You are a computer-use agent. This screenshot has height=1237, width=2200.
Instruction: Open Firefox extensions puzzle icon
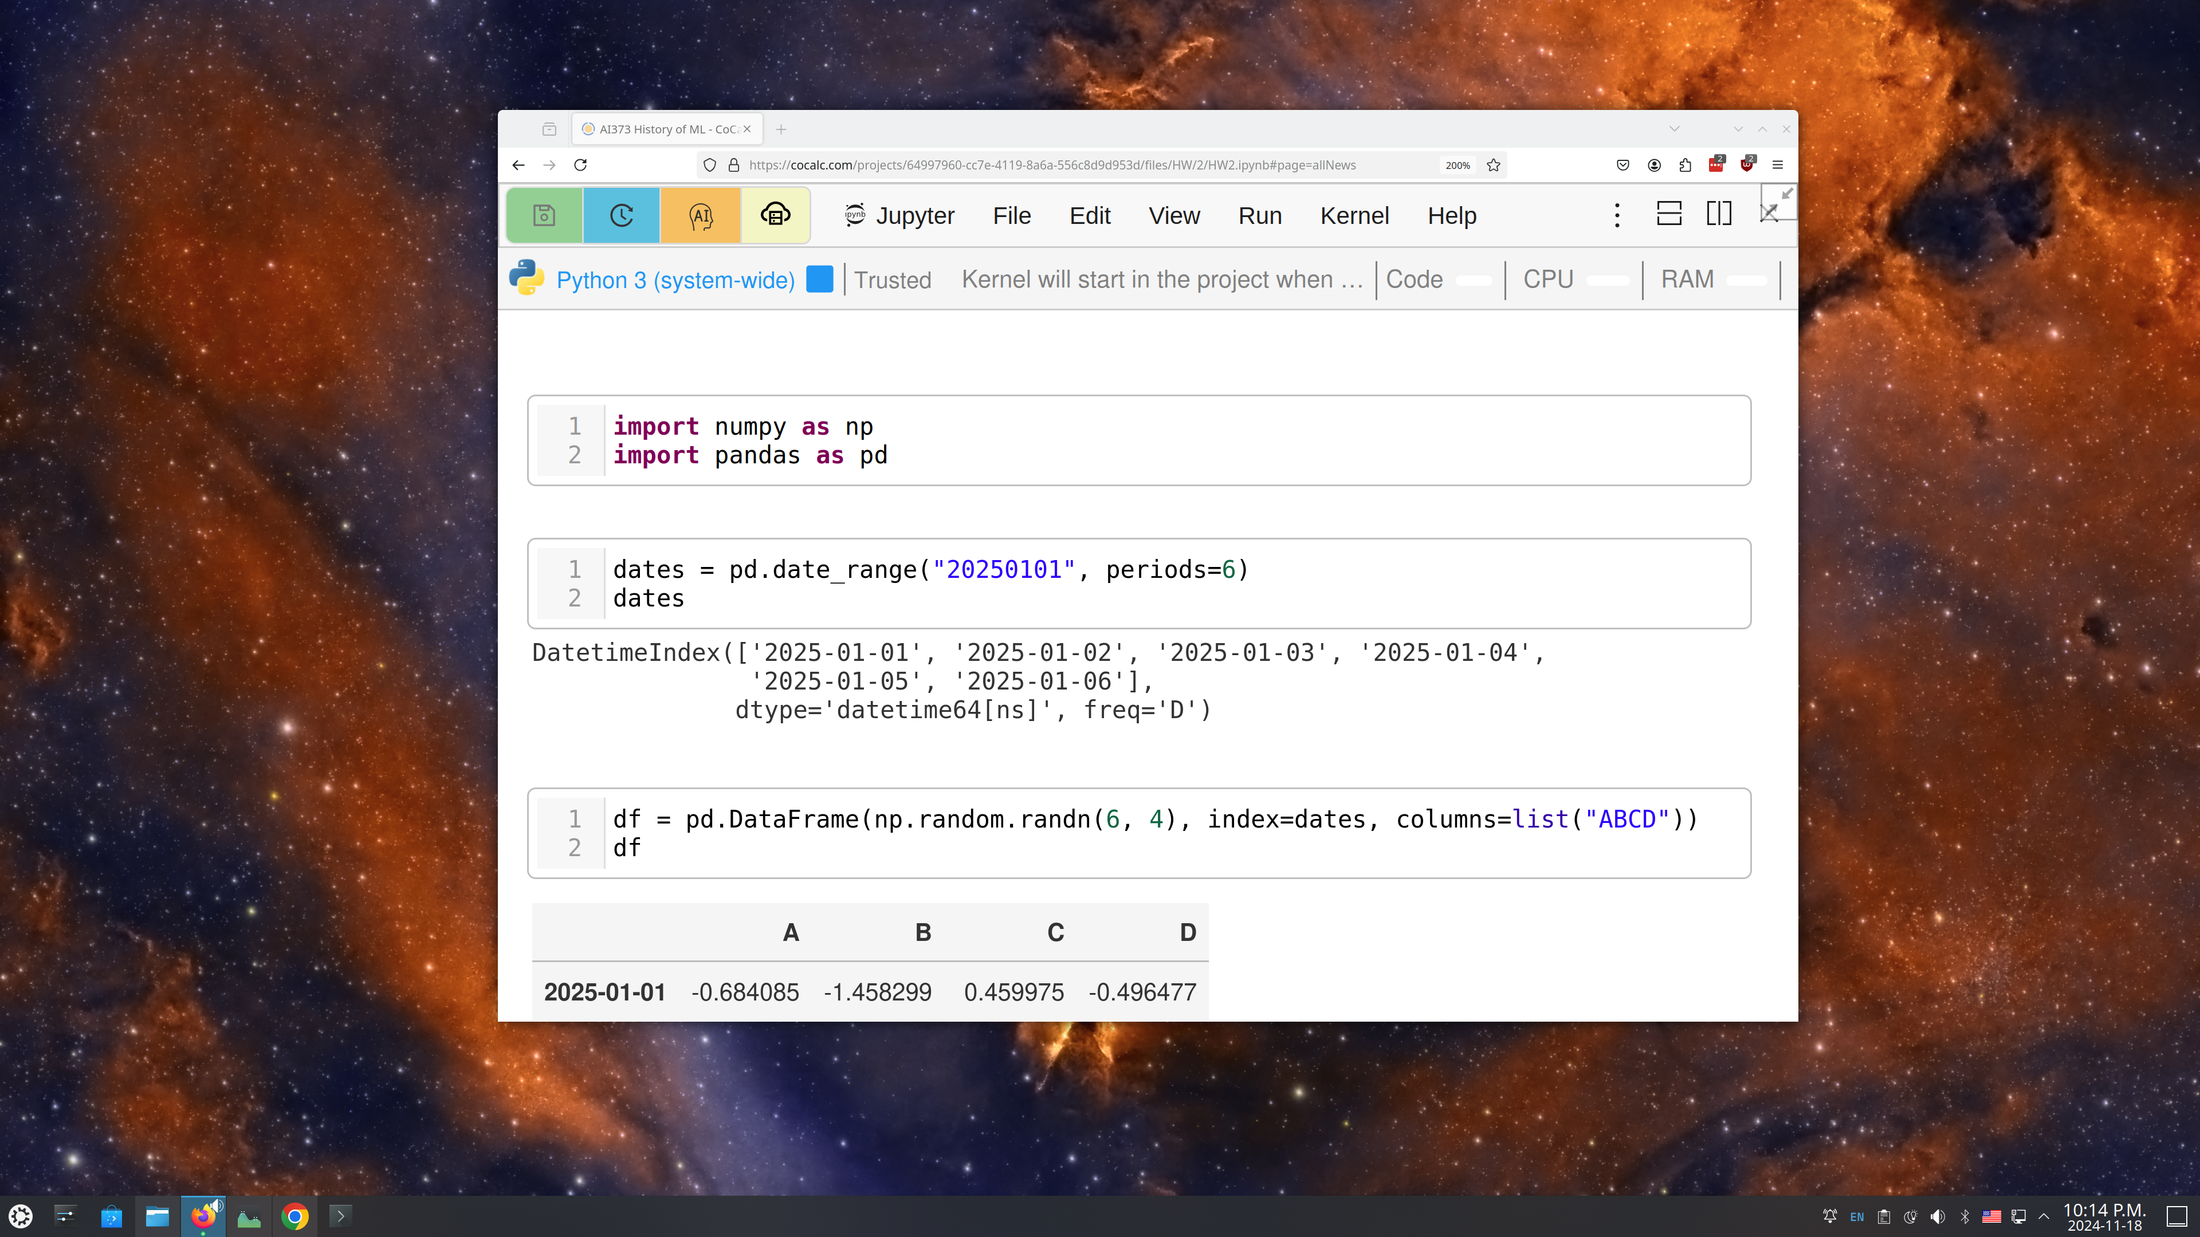(1685, 165)
